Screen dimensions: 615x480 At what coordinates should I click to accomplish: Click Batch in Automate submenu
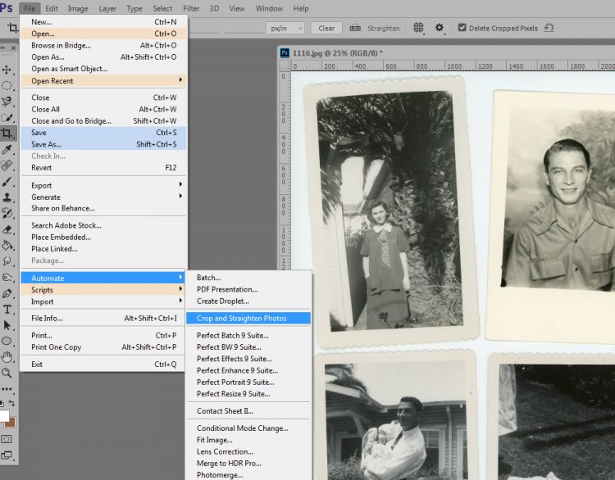[x=248, y=278]
